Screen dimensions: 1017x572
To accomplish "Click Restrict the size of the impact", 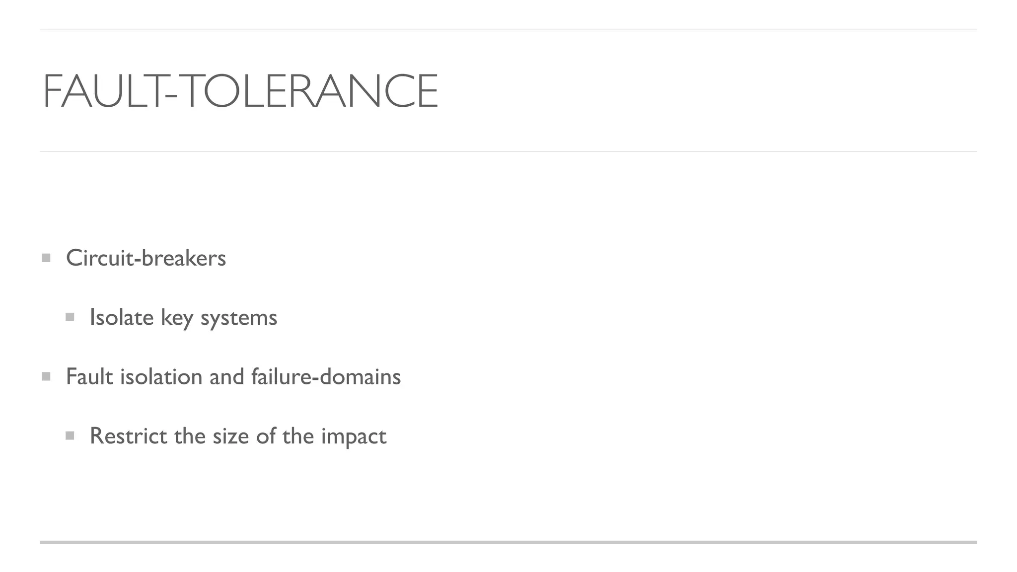I will (238, 436).
